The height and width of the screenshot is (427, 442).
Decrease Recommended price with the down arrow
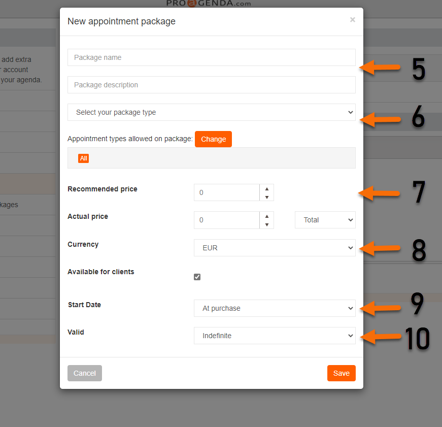point(266,196)
